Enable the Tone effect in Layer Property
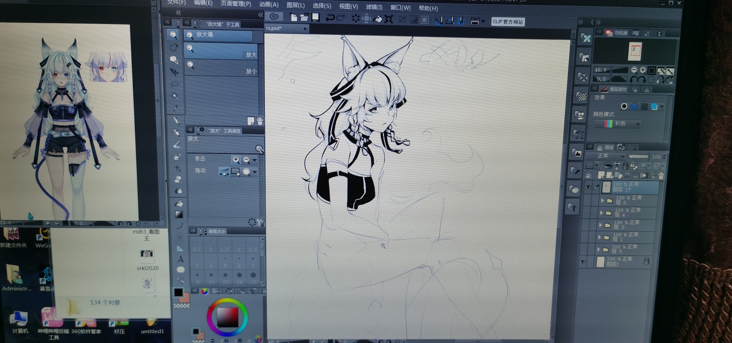 tap(644, 106)
